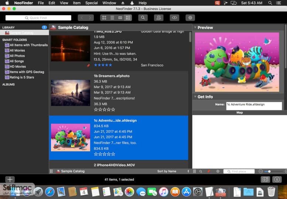The width and height of the screenshot is (287, 199).
Task: Click the star rating of 1c Adventure Ride
Action: click(105, 154)
